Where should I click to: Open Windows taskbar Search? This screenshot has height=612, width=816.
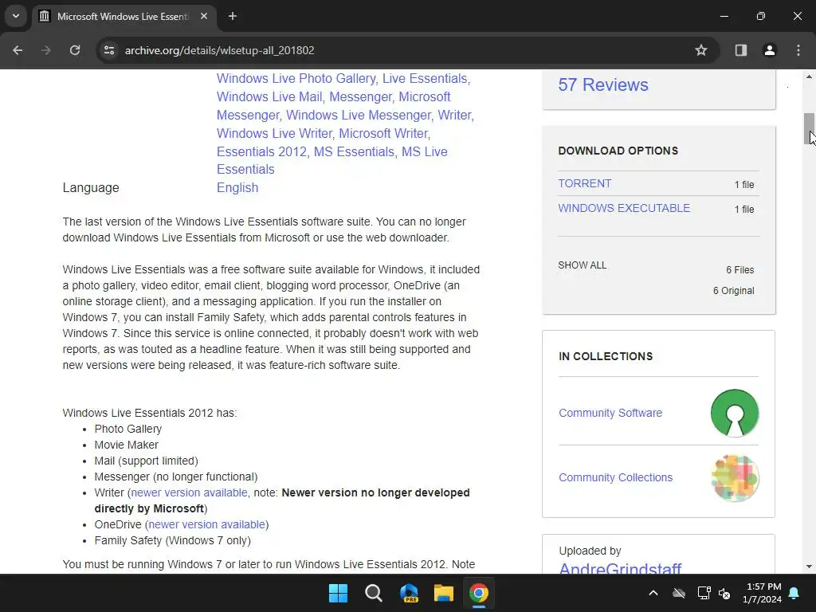click(x=373, y=593)
